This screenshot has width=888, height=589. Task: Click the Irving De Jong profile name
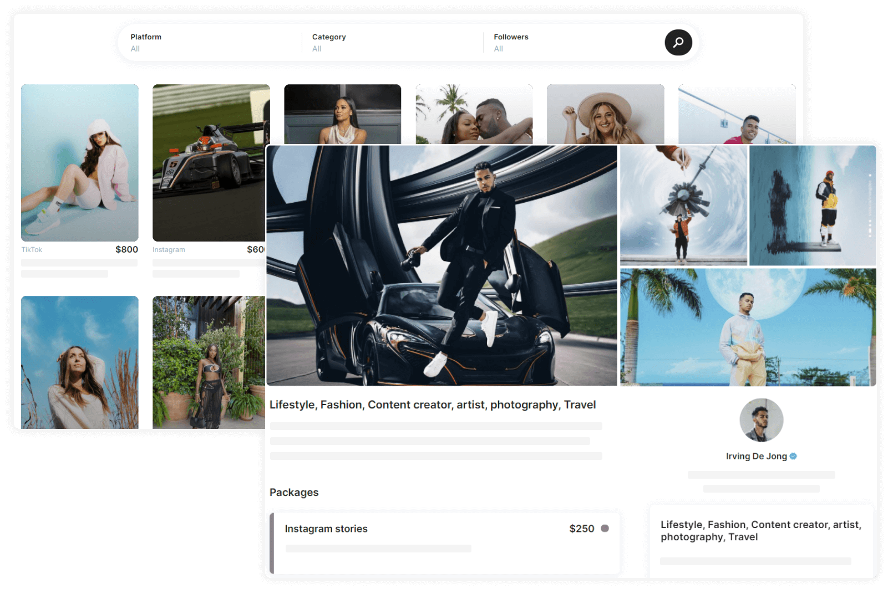(x=756, y=456)
